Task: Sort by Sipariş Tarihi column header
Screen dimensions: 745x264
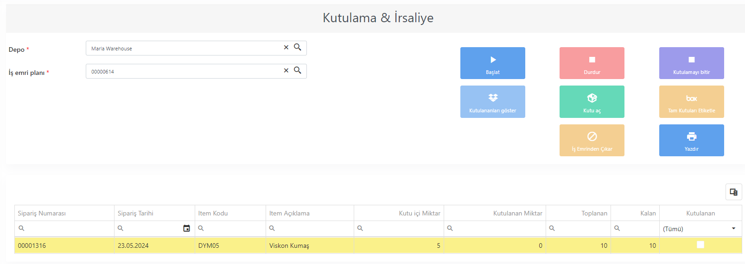Action: point(154,213)
